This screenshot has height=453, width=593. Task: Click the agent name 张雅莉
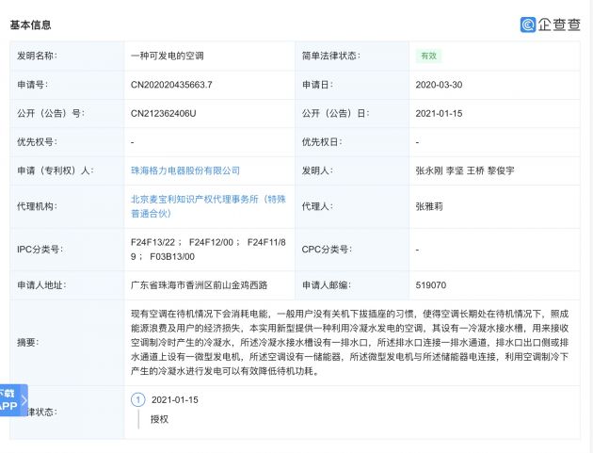pyautogui.click(x=429, y=206)
